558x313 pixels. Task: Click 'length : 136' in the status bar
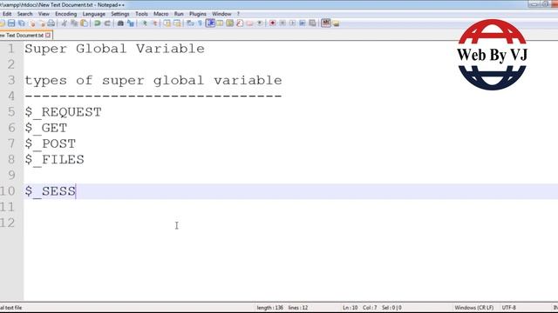(x=270, y=308)
